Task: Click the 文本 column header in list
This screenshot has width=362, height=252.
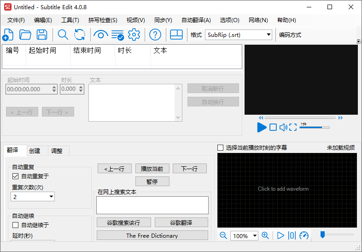Action: point(196,50)
